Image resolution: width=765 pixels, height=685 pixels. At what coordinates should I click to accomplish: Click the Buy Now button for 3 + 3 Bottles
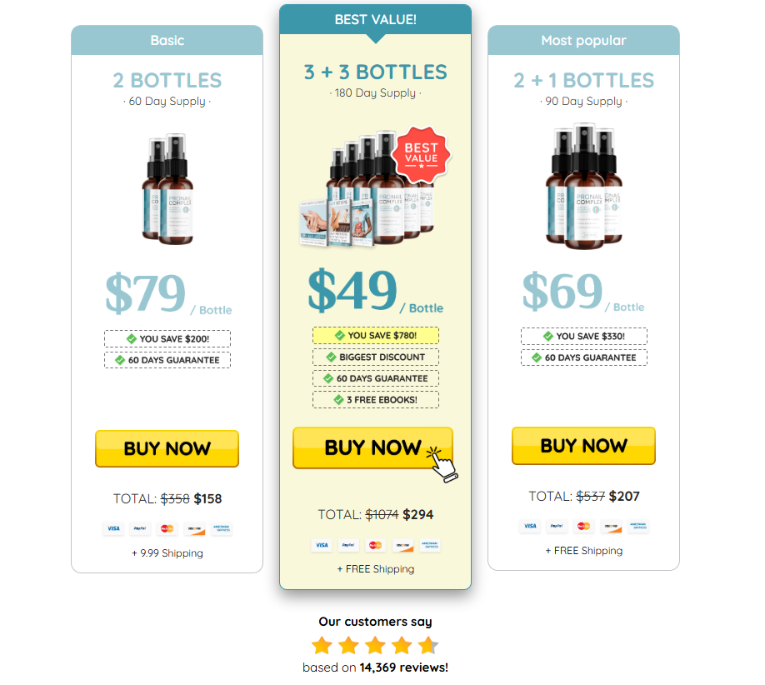click(x=372, y=447)
